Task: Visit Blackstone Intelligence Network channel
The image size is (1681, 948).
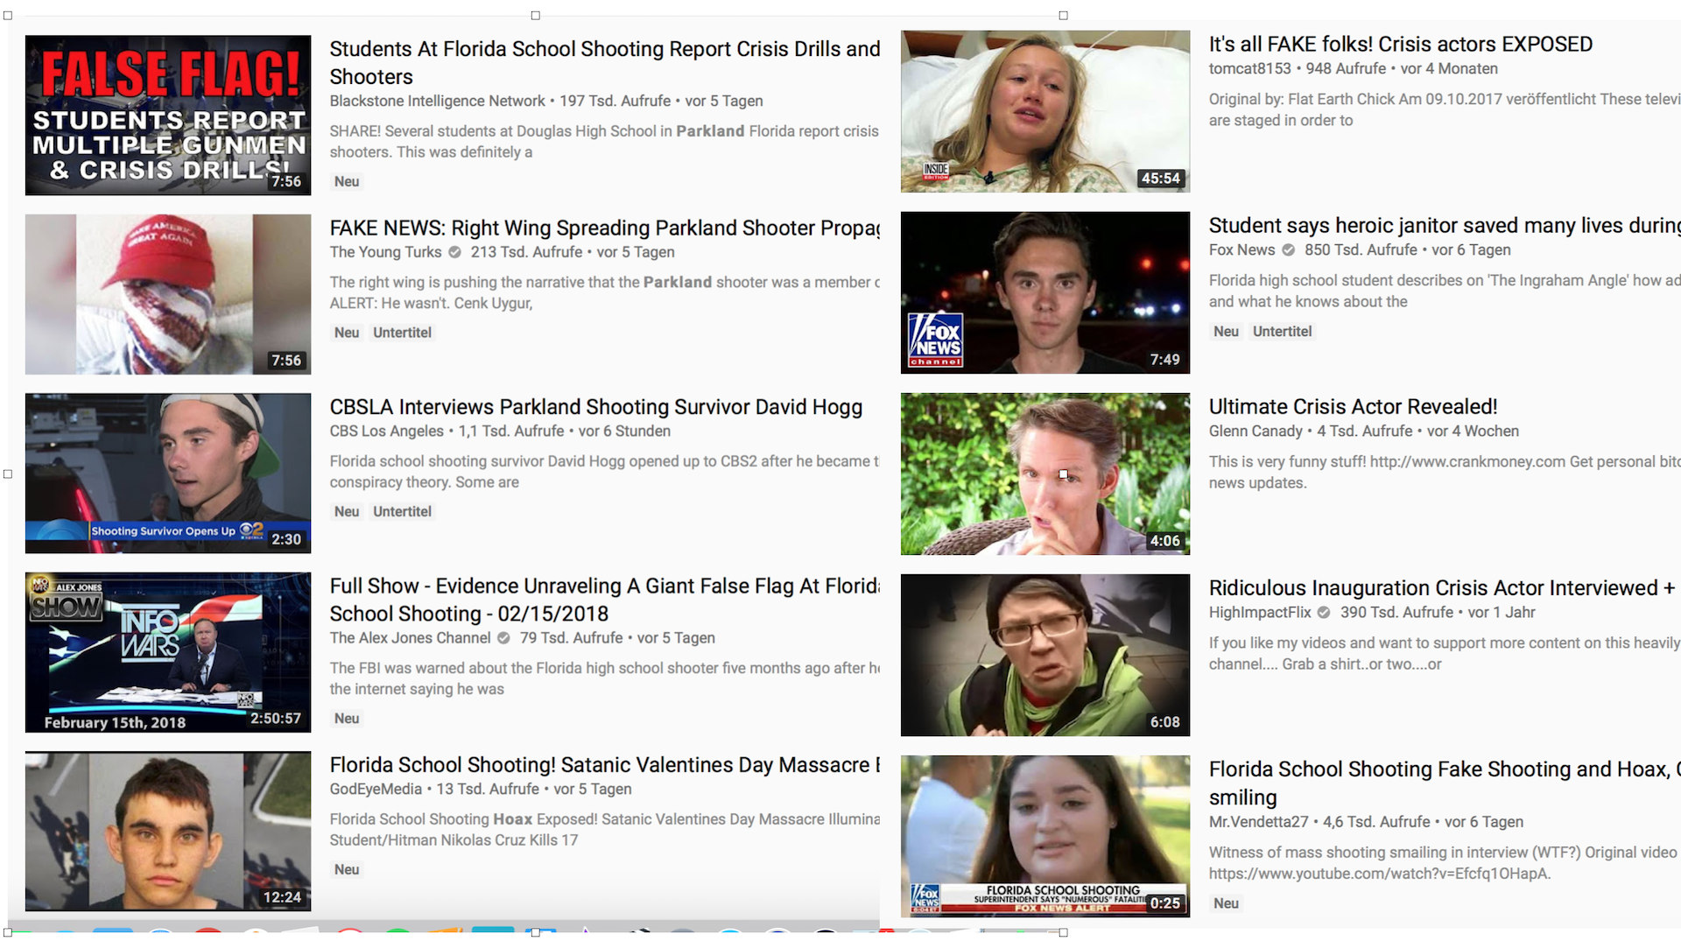Action: pyautogui.click(x=437, y=102)
